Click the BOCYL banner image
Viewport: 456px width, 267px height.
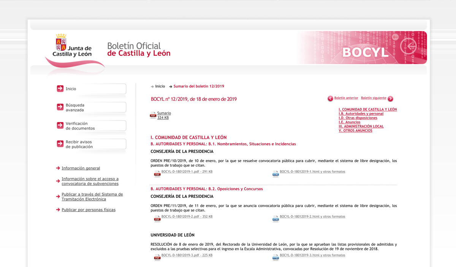click(x=362, y=48)
